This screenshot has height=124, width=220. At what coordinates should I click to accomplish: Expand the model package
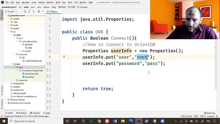[20, 51]
